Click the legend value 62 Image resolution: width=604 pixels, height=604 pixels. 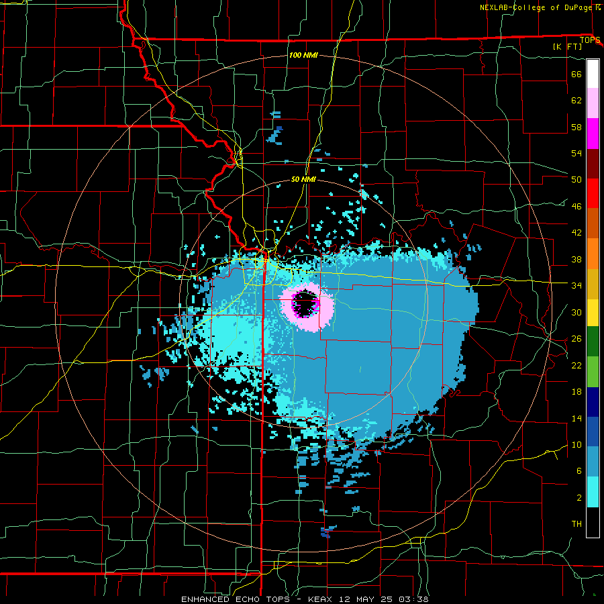coord(576,101)
